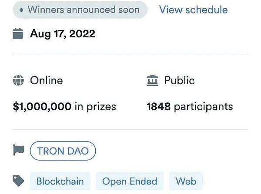
Task: Click the bold $1,000,000 prize amount
Action: point(42,107)
